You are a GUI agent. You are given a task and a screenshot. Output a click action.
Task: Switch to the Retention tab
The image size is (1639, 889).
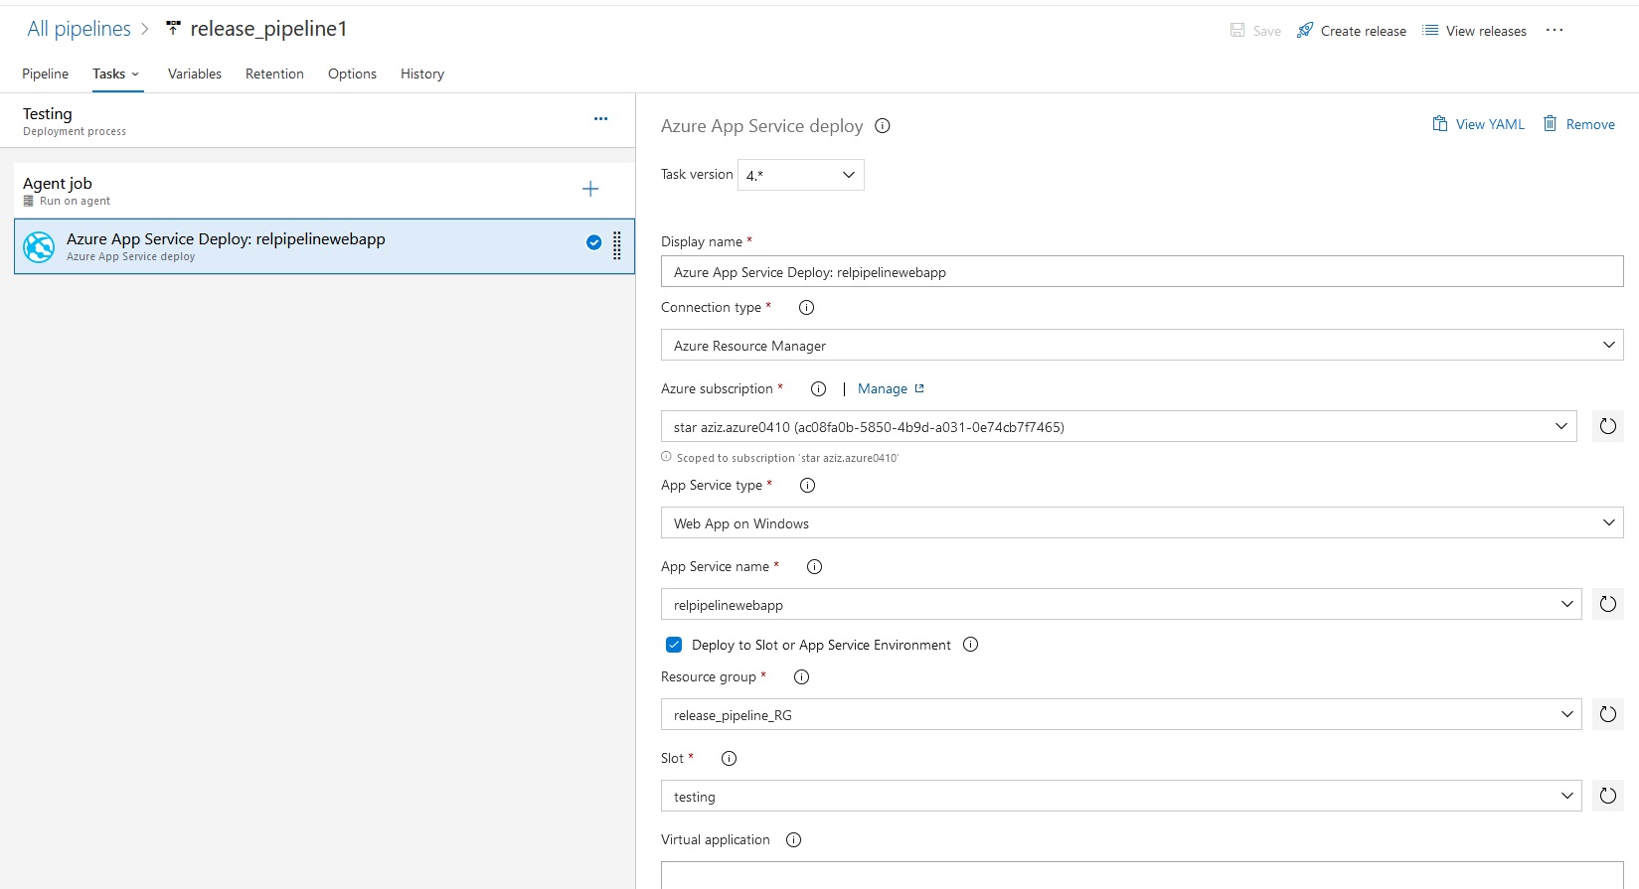pos(274,74)
